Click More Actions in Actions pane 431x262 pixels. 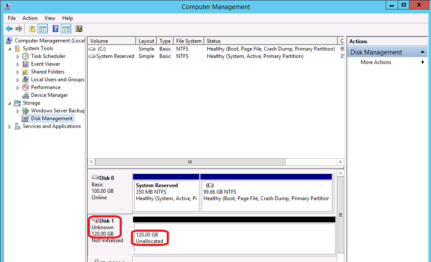[376, 62]
